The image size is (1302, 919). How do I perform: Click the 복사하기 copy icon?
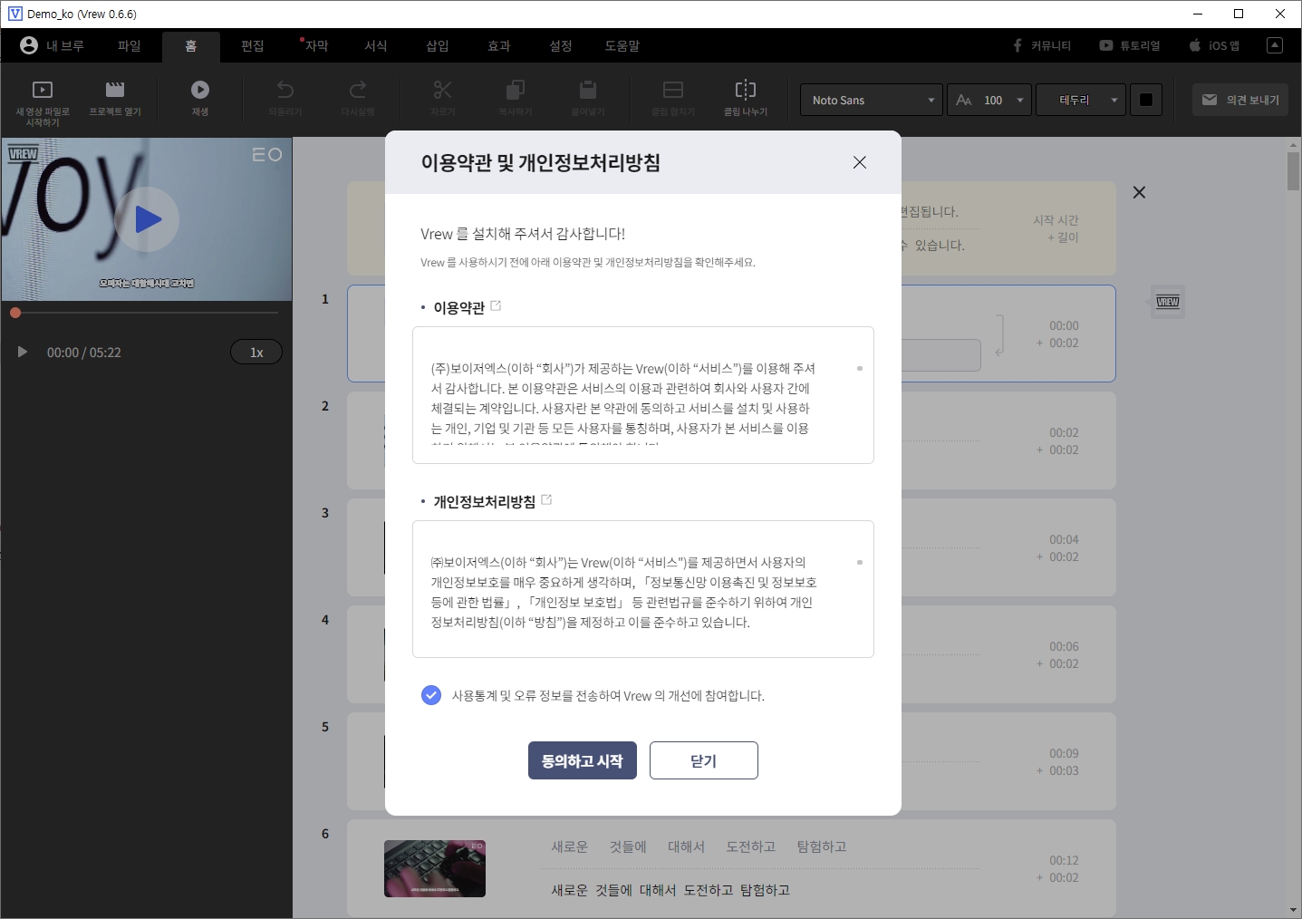click(516, 90)
